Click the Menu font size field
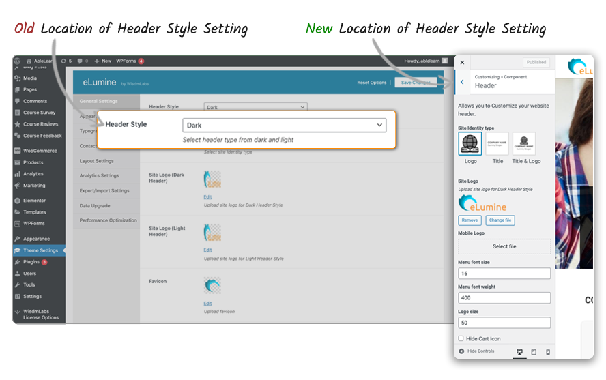 (x=504, y=273)
